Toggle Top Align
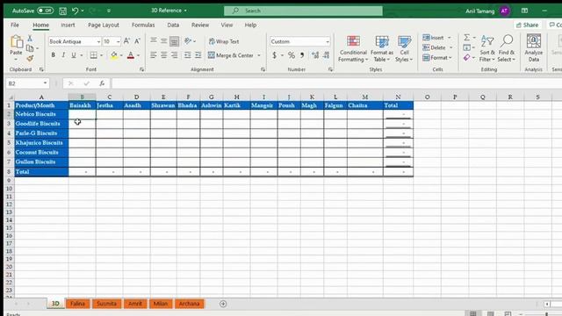The width and height of the screenshot is (562, 316). pyautogui.click(x=154, y=41)
